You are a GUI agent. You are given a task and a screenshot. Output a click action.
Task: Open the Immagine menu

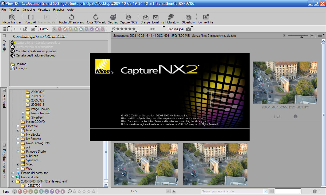click(29, 10)
